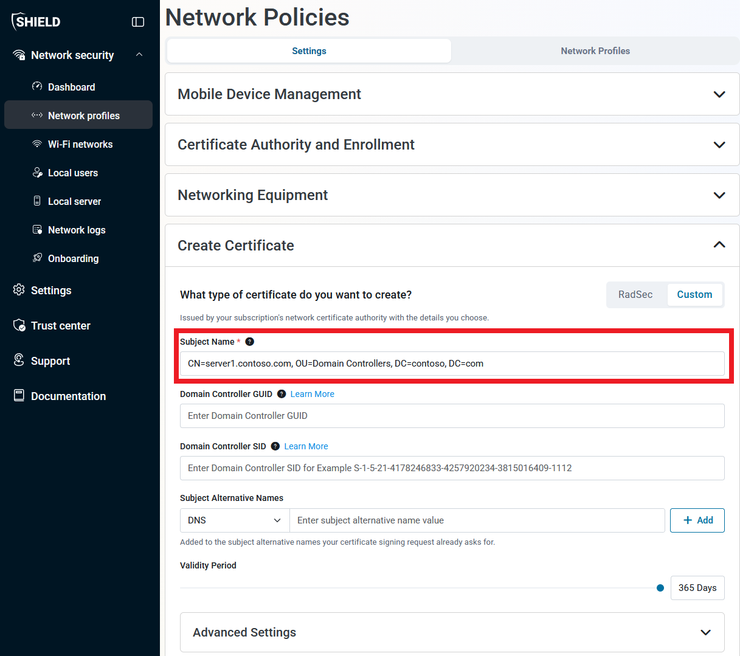Viewport: 740px width, 656px height.
Task: Expand the Mobile Device Management section
Action: [x=452, y=94]
